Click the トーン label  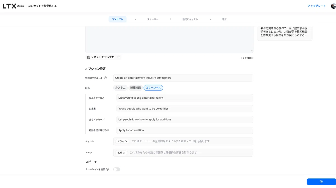point(88,153)
